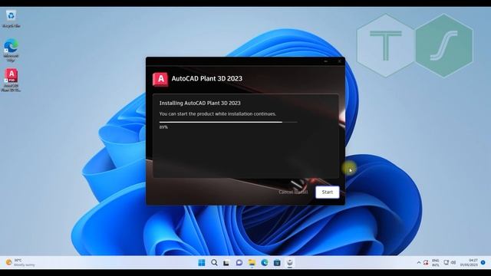Open the clock and date flyout
Screen dimensions: 491x276
click(469, 262)
